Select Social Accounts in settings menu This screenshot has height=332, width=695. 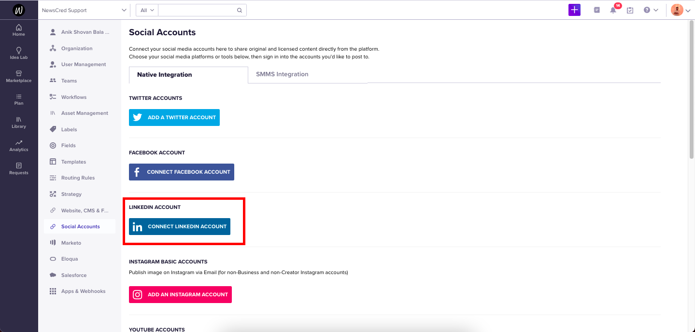[x=80, y=226]
